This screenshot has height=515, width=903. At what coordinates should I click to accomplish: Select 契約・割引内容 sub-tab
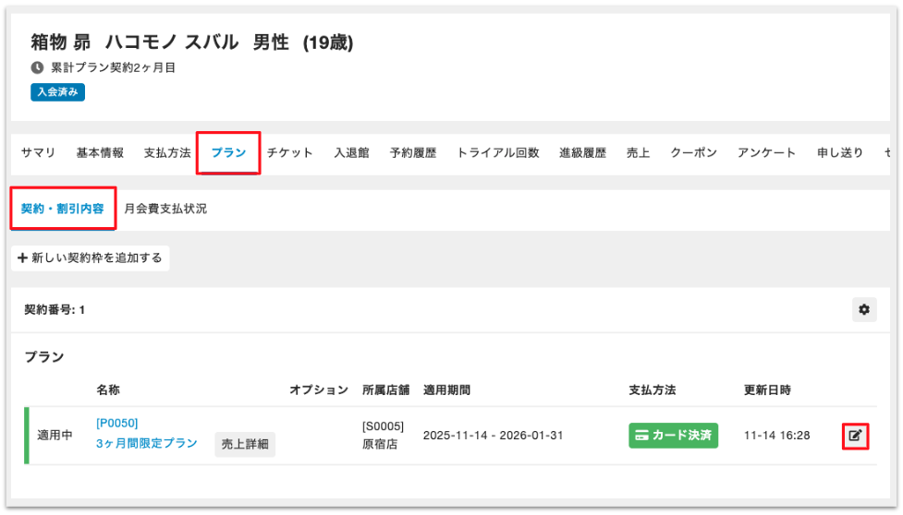[x=63, y=209]
